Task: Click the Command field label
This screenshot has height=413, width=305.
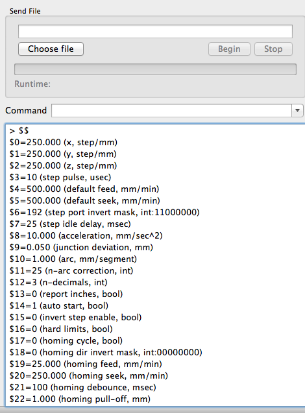Action: (x=26, y=110)
